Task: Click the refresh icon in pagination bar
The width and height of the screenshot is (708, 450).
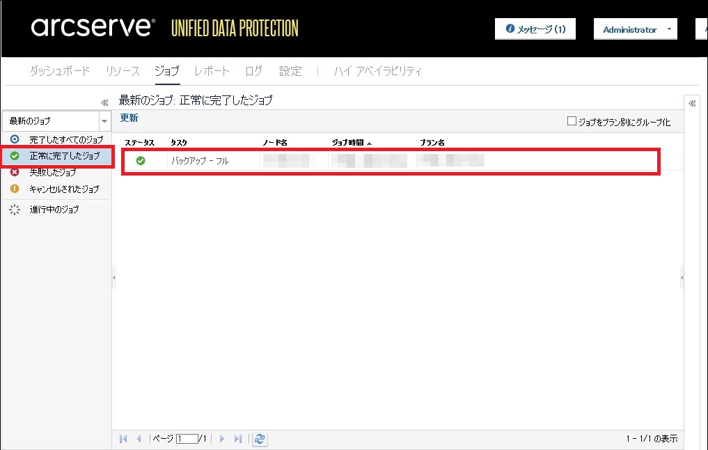Action: pos(260,439)
